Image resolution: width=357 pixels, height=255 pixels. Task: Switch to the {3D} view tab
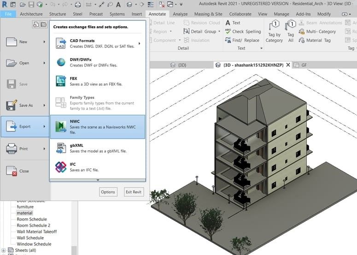tap(179, 65)
